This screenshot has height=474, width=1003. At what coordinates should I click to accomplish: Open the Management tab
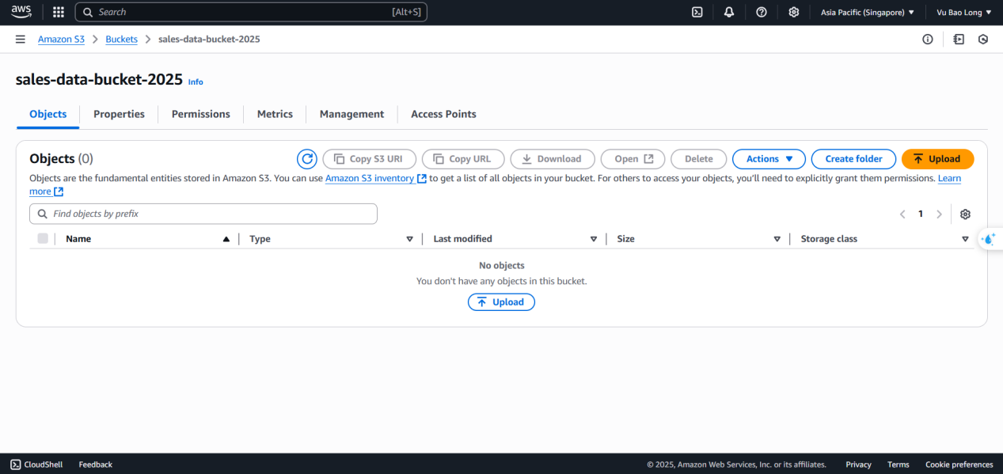pyautogui.click(x=351, y=114)
